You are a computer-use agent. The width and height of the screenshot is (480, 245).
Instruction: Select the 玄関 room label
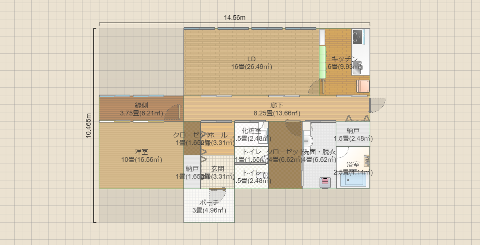[217, 172]
